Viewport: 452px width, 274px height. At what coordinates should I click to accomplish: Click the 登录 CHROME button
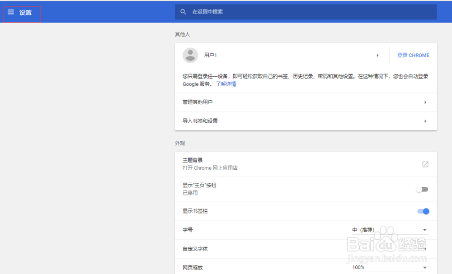point(413,55)
